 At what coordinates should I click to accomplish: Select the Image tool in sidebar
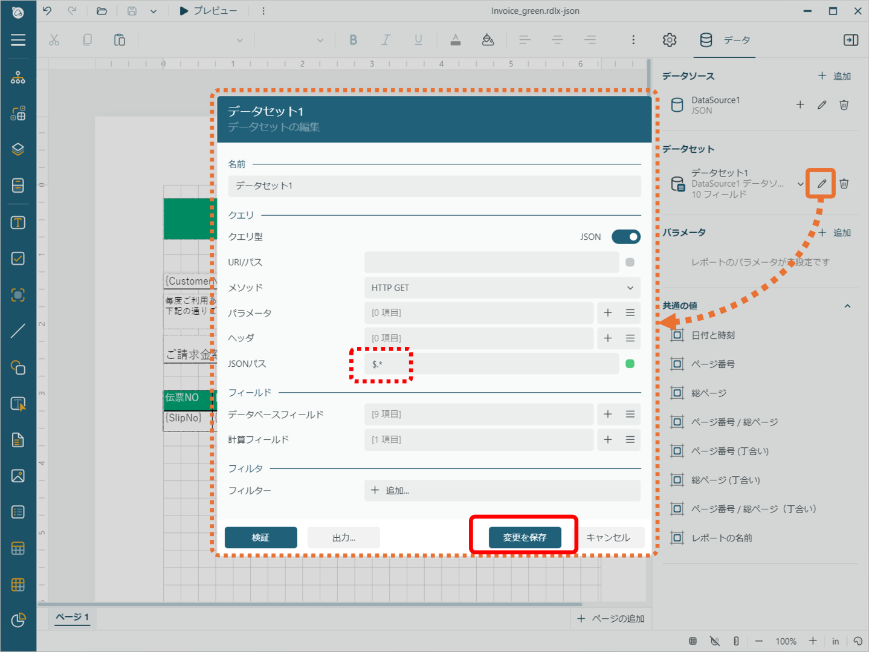tap(18, 476)
